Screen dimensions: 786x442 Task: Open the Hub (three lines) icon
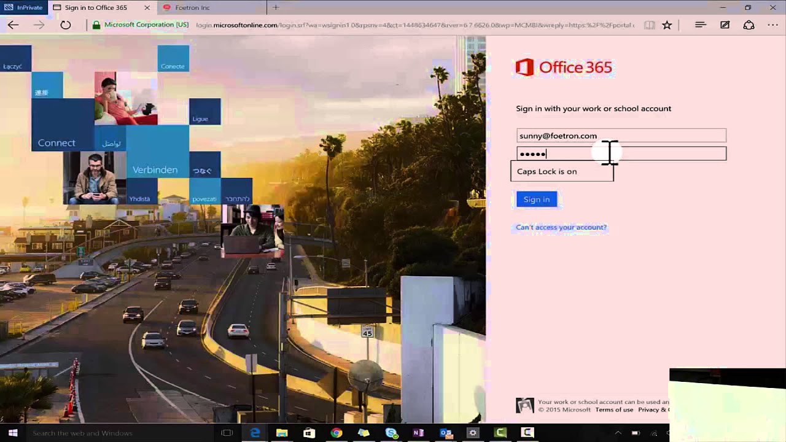click(x=700, y=25)
